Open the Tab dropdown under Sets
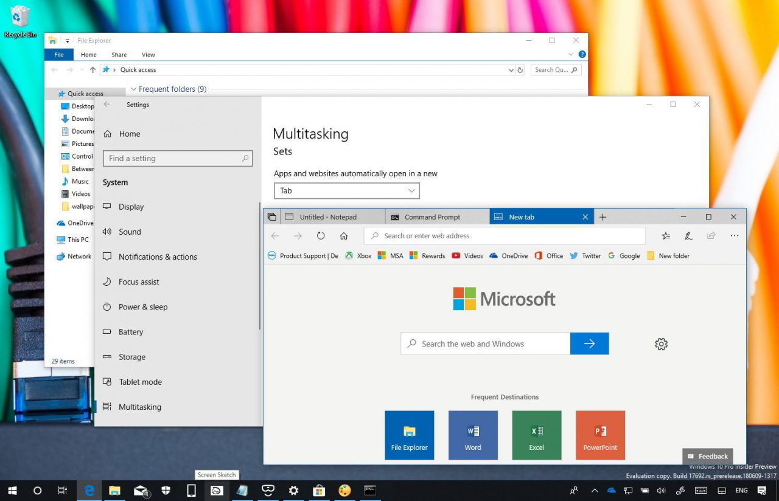Screen dimensions: 779x501 346,191
